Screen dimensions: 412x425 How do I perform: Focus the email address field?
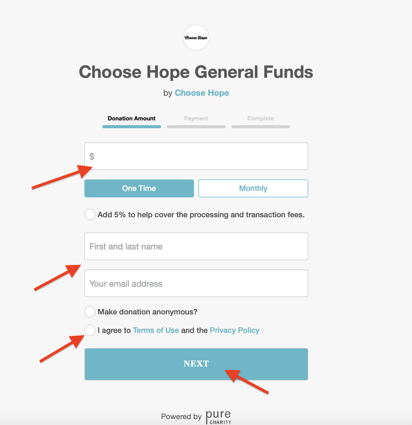pyautogui.click(x=196, y=283)
